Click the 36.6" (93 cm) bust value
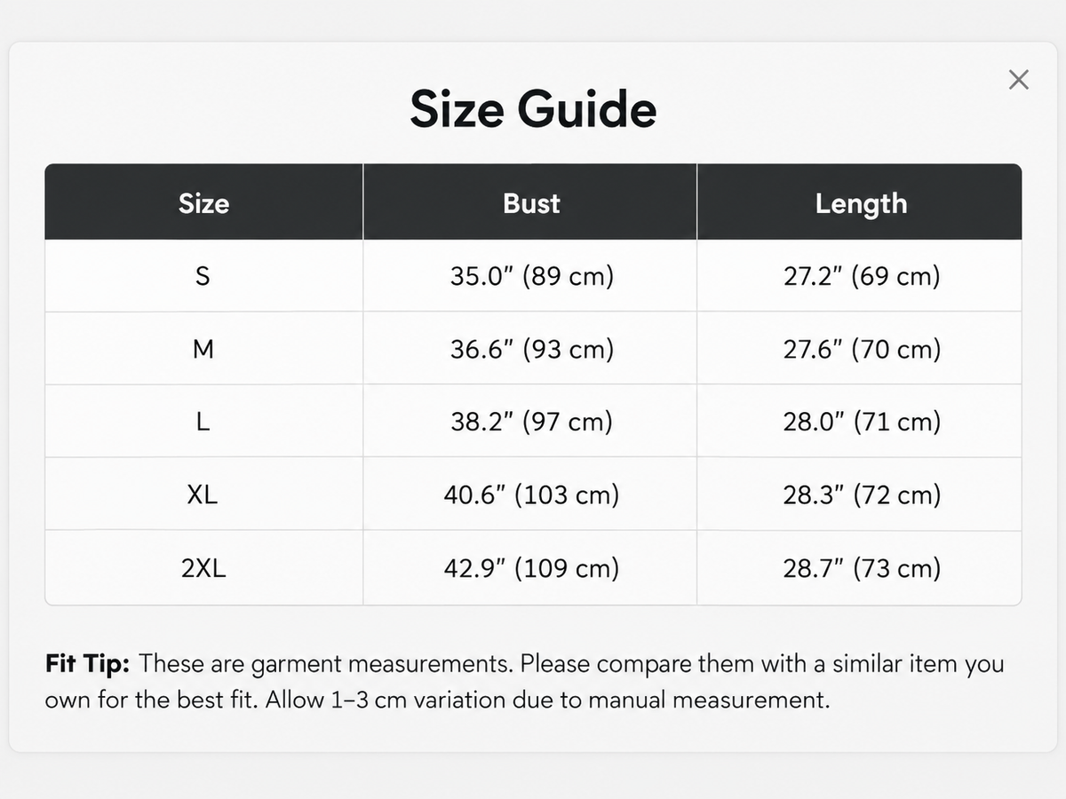Screen dimensions: 1066x799 [x=531, y=349]
